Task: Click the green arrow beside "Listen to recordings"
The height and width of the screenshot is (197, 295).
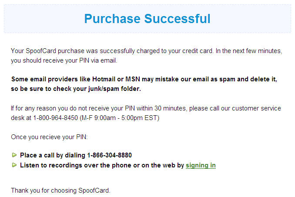Action: 14,165
